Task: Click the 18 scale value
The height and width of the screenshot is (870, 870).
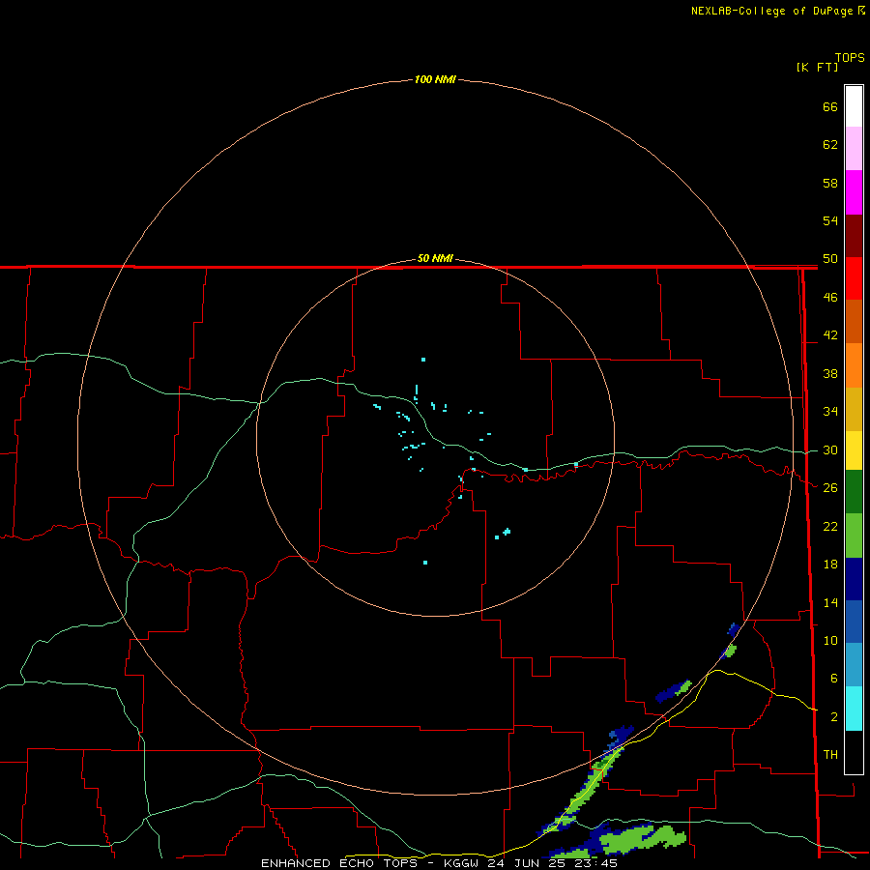Action: [x=830, y=565]
